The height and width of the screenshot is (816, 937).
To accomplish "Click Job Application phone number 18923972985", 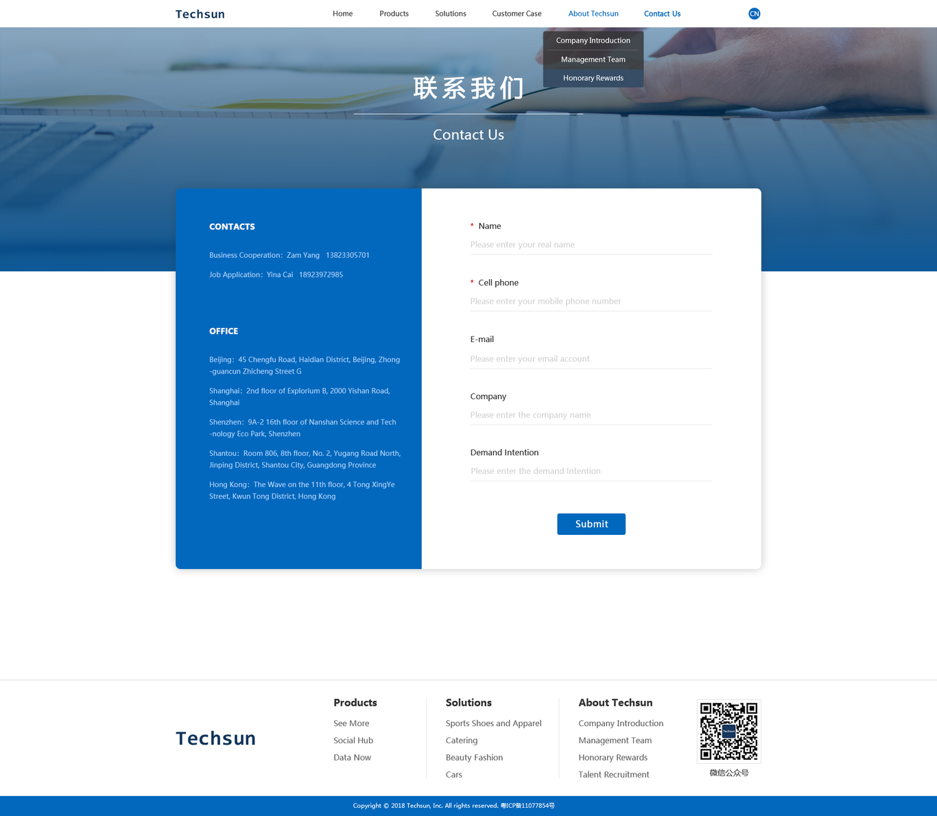I will click(321, 275).
